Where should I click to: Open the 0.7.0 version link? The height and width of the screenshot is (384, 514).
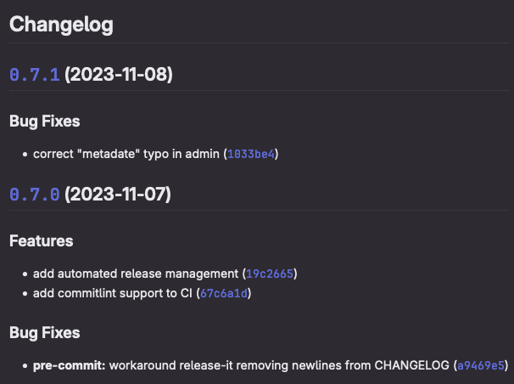[x=34, y=195]
